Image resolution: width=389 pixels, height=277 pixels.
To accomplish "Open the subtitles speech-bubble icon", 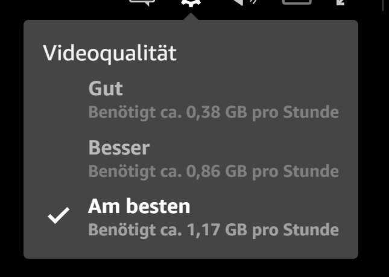I will [x=142, y=2].
